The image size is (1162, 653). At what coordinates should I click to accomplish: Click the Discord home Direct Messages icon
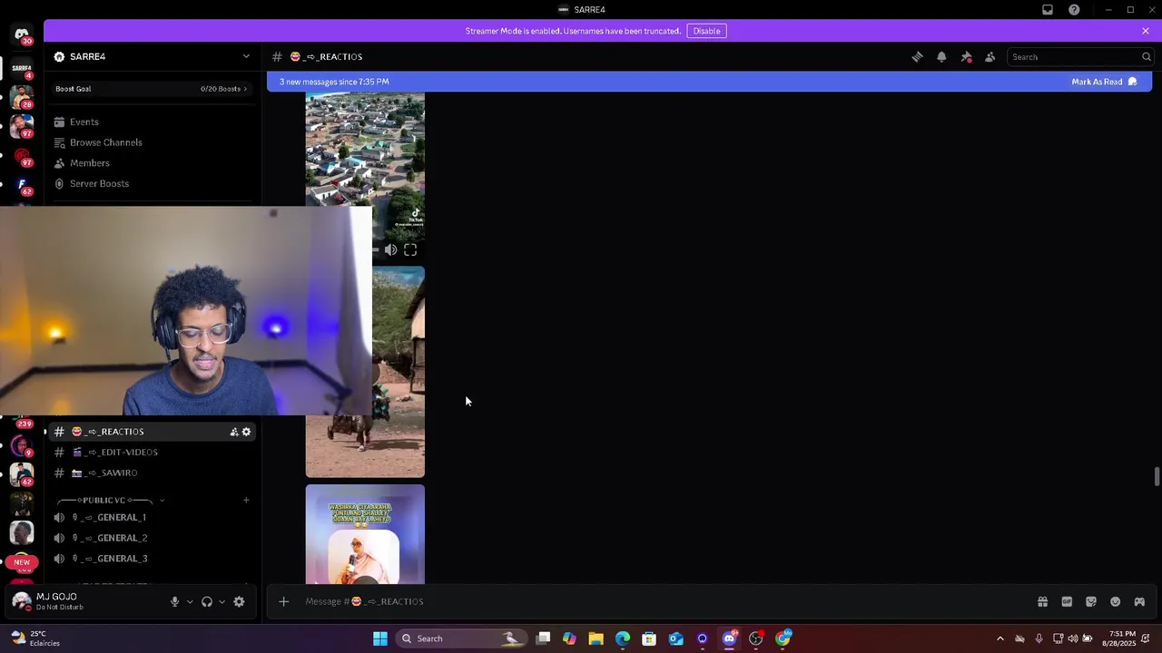[x=22, y=34]
